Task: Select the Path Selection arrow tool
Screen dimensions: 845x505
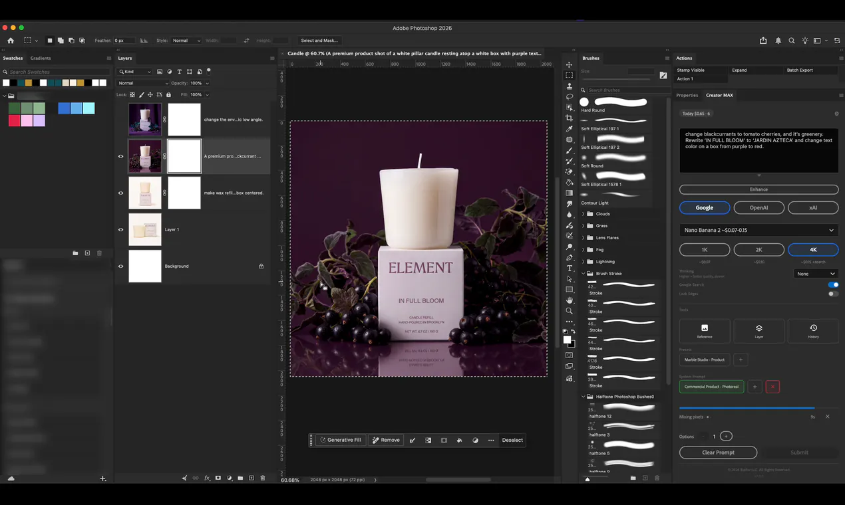Action: [569, 279]
